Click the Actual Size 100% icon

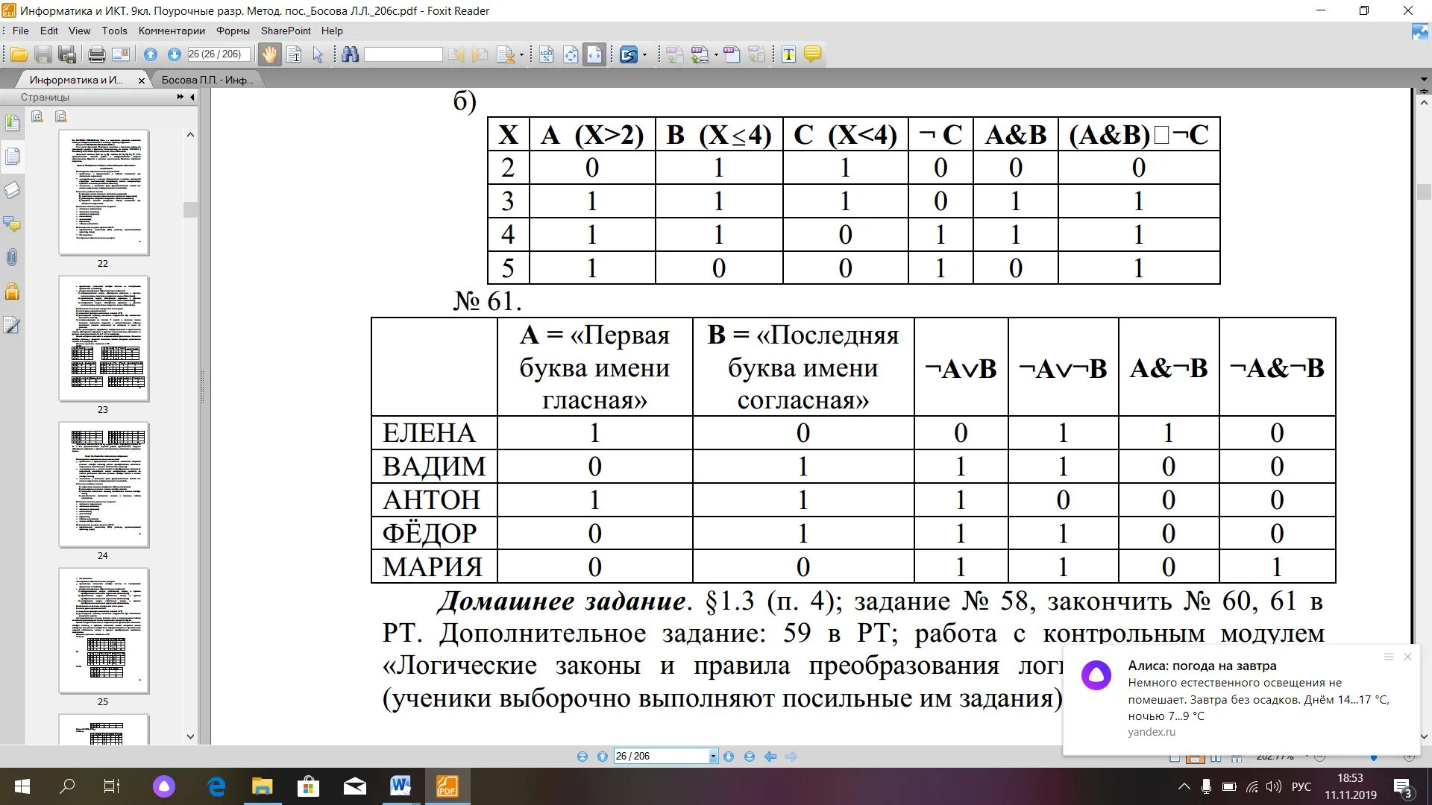[x=547, y=54]
